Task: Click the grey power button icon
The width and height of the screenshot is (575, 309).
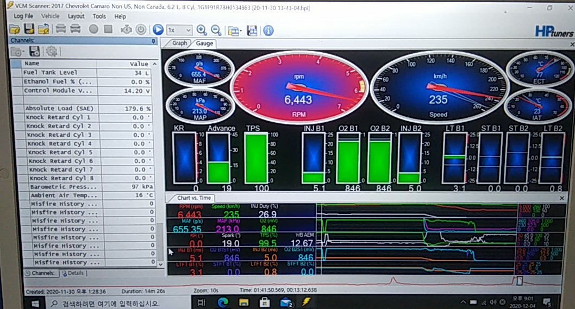Action: [x=141, y=29]
